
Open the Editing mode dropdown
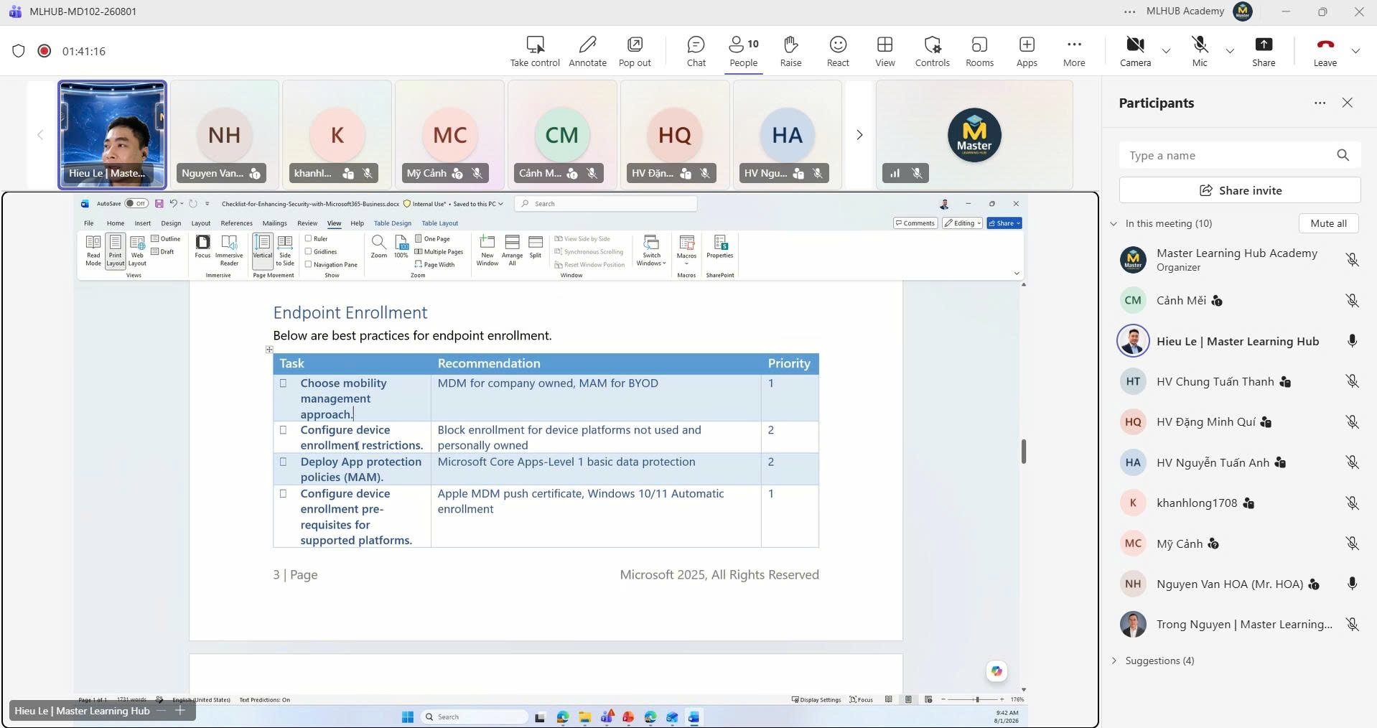[962, 223]
